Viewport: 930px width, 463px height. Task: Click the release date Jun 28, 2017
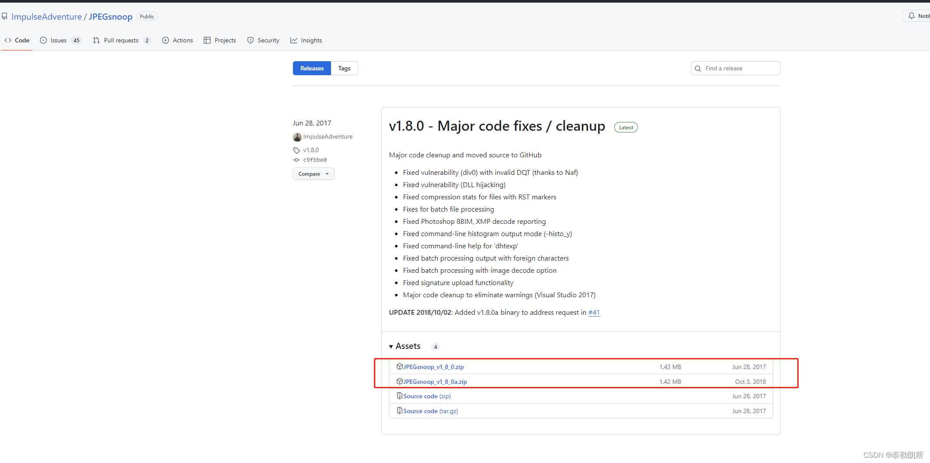point(312,123)
